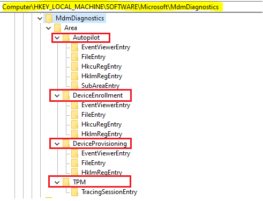Select the TPM key label
This screenshot has height=201, width=263.
click(x=79, y=182)
